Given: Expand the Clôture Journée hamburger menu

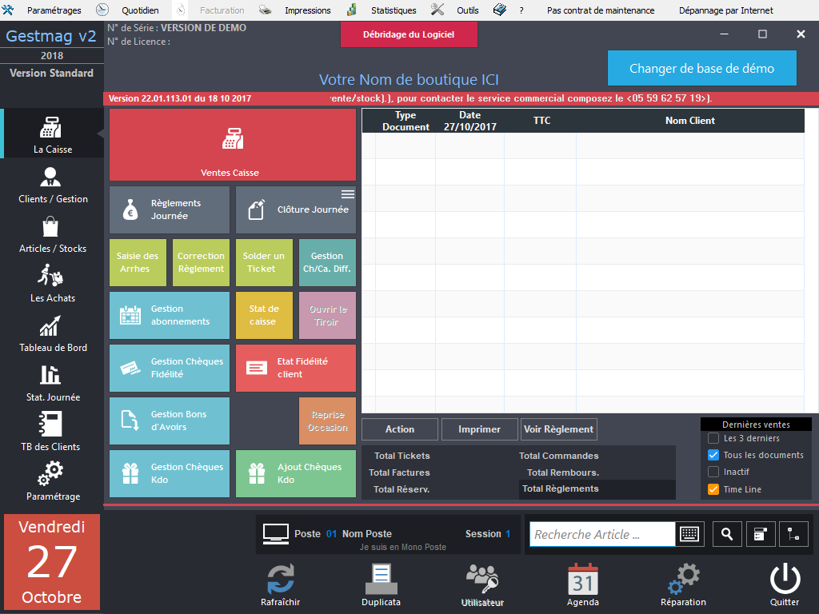Looking at the screenshot, I should 348,194.
